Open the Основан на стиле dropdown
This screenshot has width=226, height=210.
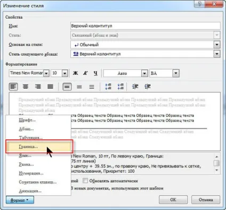[217, 45]
